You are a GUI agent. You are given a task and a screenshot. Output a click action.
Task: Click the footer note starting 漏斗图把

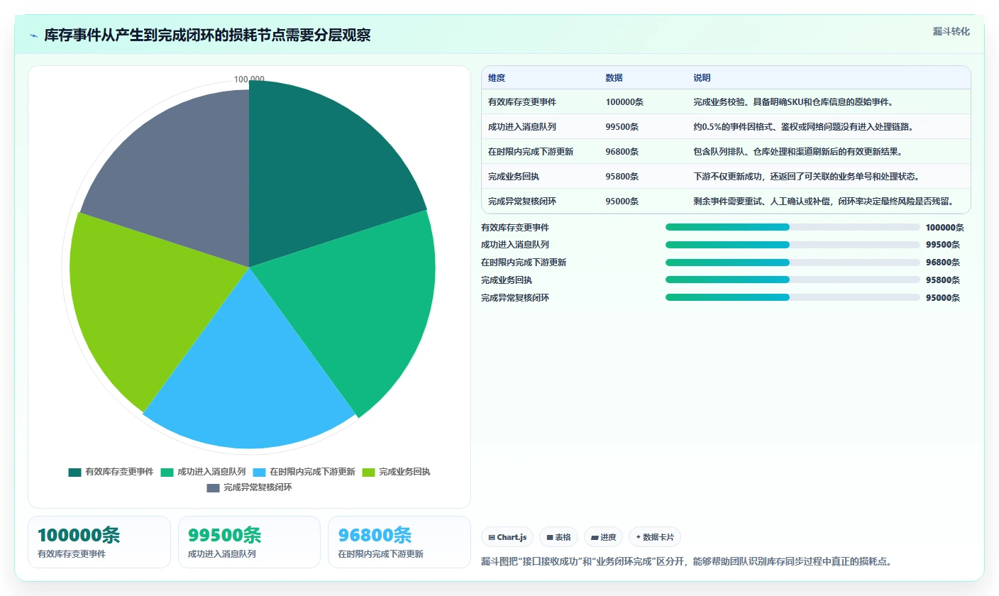coord(686,561)
